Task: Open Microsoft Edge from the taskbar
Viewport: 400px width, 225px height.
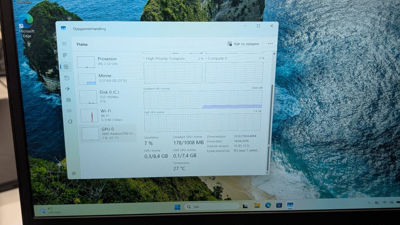Action: 268,205
